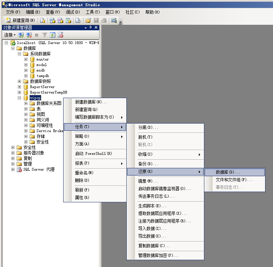Screen dimensions: 273x267
Task: Open the 社区(C) menu
Action: click(133, 12)
